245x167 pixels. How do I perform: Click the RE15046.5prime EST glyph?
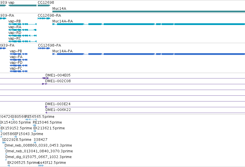coord(34,125)
